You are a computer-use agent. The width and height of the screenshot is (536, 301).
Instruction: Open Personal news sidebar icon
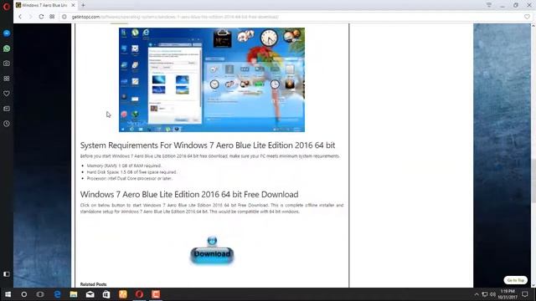(x=7, y=109)
